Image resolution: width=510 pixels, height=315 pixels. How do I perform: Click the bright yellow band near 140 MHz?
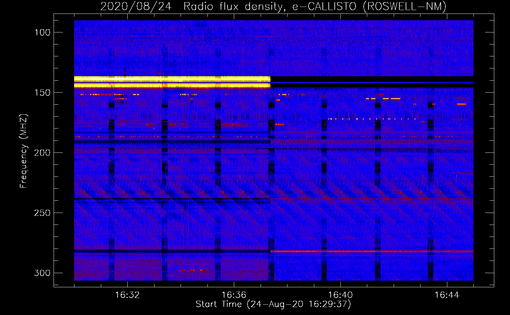point(172,82)
